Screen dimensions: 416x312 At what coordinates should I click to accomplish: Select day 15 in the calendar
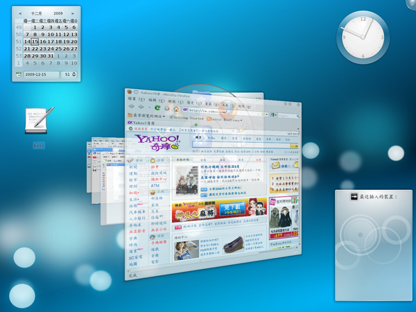[x=35, y=42]
